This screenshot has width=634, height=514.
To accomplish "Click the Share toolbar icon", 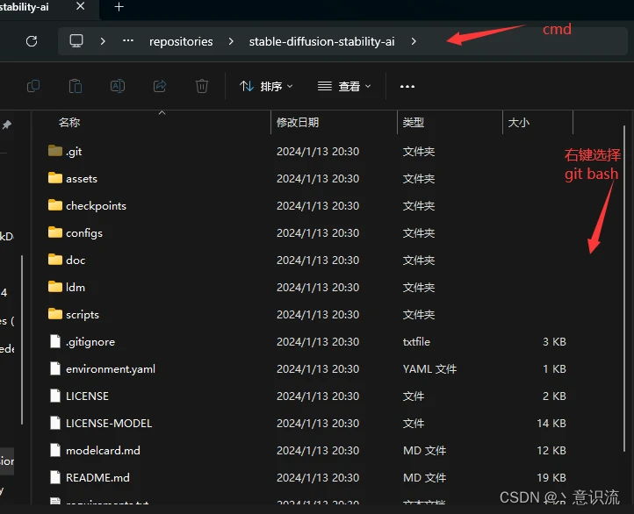I will coord(160,86).
